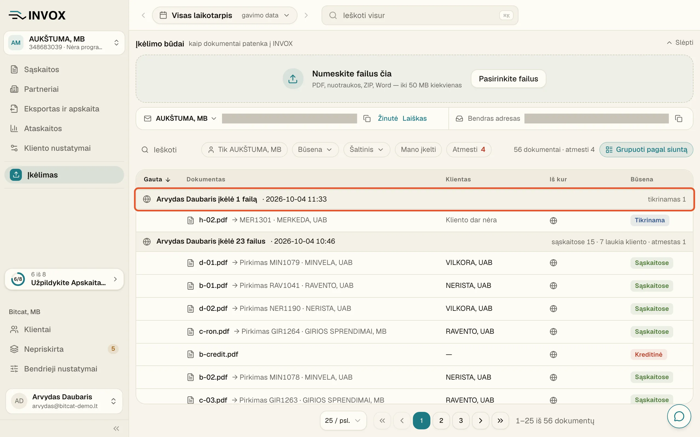Screen dimensions: 700x437
Task: Toggle Mano įkelti filter
Action: pyautogui.click(x=418, y=150)
